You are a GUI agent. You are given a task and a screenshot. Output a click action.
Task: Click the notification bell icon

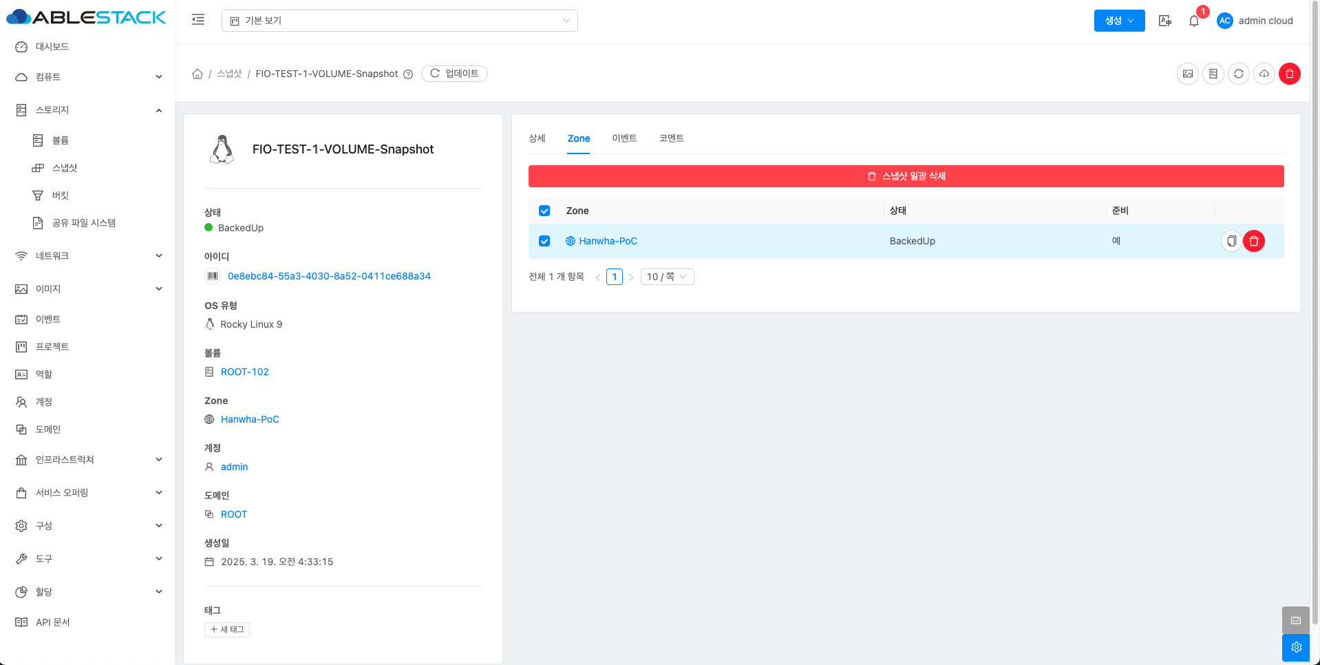click(x=1194, y=21)
